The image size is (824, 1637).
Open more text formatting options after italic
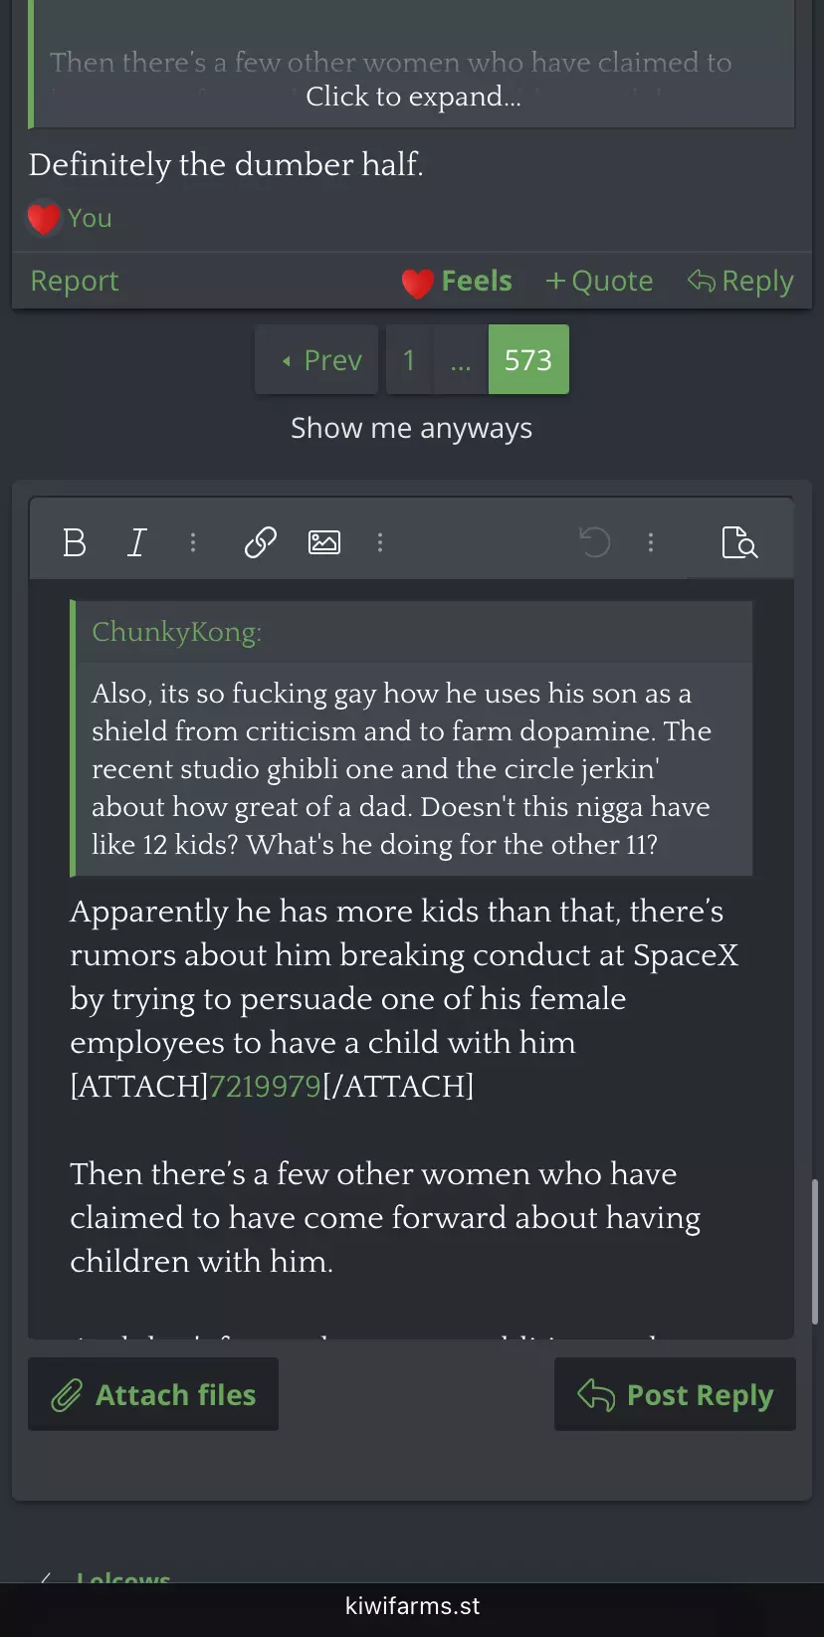coord(193,542)
